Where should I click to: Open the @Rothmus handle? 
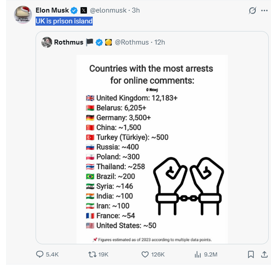tap(131, 42)
